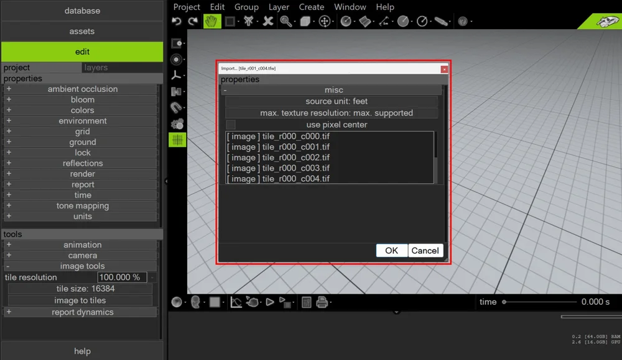This screenshot has height=360, width=622.
Task: Select tile_r000_c004.tif in file list
Action: point(329,179)
